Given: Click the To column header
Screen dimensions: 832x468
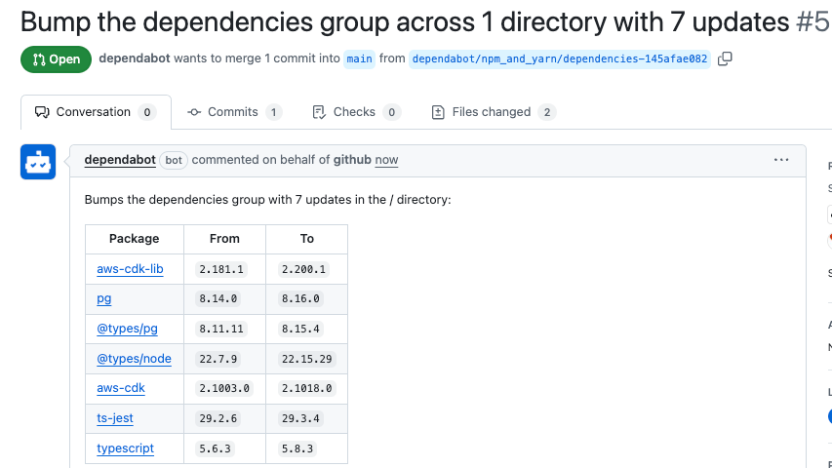Looking at the screenshot, I should (306, 239).
